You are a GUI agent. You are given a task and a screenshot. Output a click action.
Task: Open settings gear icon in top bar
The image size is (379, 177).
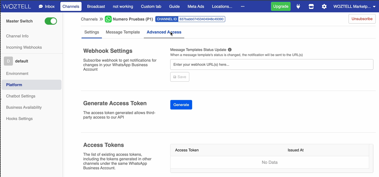pos(324,6)
